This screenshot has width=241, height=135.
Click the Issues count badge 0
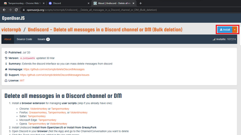(48, 39)
